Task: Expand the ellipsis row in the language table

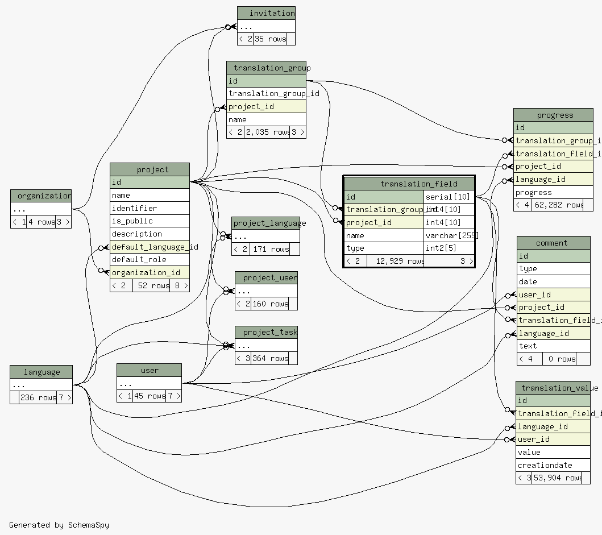Action: 41,385
